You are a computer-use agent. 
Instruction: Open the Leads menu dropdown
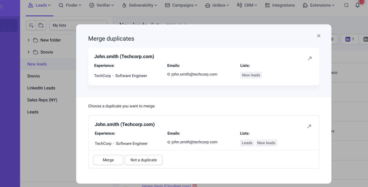coord(40,5)
